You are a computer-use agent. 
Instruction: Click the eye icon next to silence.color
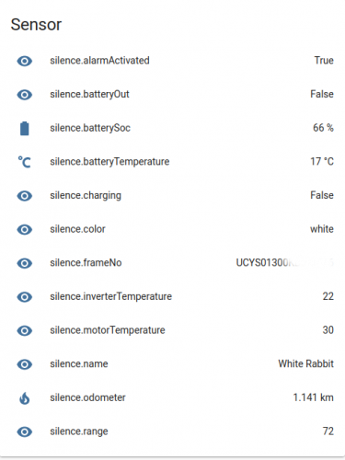click(x=25, y=230)
